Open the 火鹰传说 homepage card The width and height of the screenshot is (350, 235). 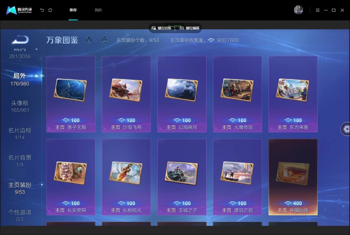[x=237, y=94]
